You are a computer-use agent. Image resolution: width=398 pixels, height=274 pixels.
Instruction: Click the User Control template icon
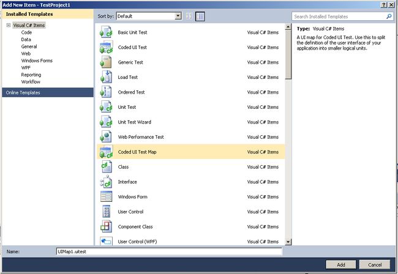[x=106, y=212]
